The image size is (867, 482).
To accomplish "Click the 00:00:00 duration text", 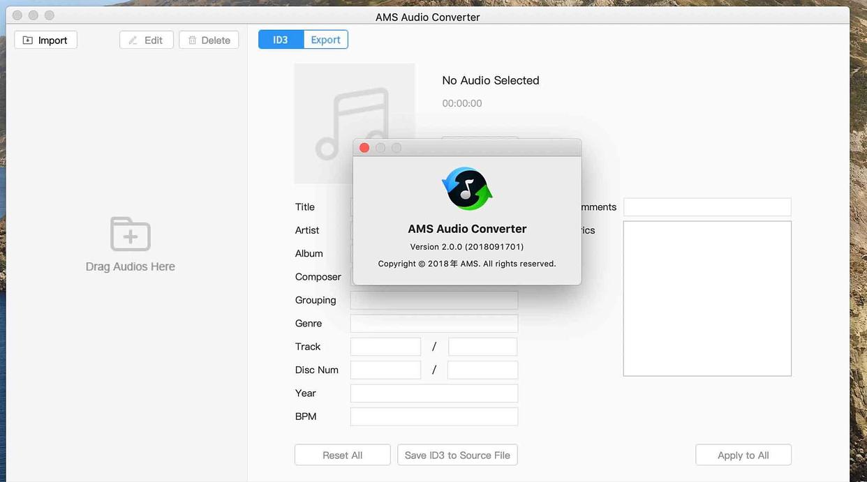I will (x=462, y=103).
